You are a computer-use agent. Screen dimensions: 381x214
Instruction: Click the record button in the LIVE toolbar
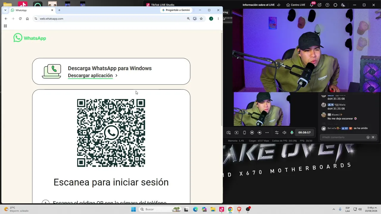coord(252,133)
